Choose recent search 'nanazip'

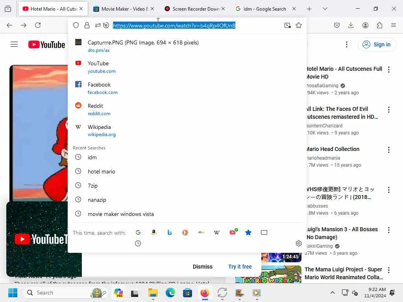[187, 199]
